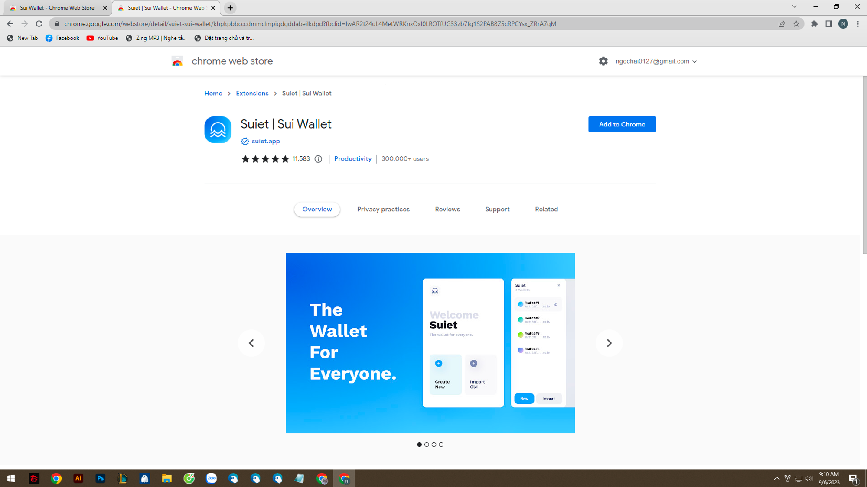The width and height of the screenshot is (867, 487).
Task: Switch to the Reviews tab
Action: point(447,209)
